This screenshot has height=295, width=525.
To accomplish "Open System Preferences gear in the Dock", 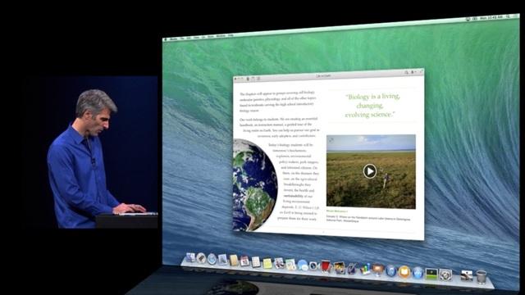I will click(x=445, y=275).
